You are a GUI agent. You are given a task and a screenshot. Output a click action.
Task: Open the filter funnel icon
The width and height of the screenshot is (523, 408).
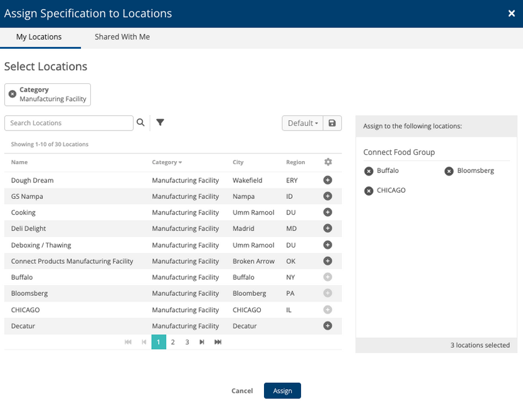click(160, 123)
